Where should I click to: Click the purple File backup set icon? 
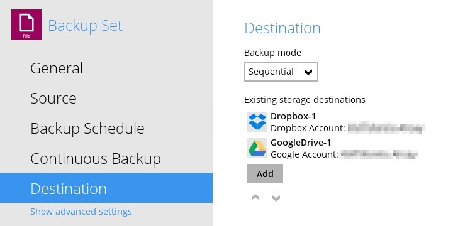point(26,24)
